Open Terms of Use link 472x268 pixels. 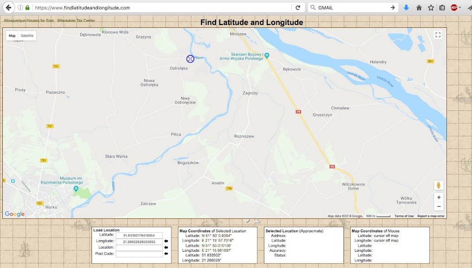click(x=404, y=216)
